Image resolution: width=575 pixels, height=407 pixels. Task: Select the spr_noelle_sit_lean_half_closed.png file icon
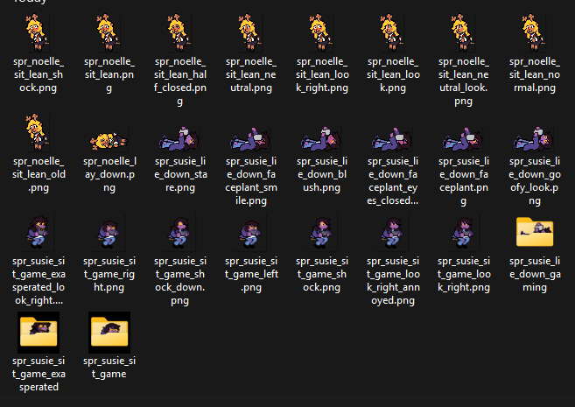[179, 32]
